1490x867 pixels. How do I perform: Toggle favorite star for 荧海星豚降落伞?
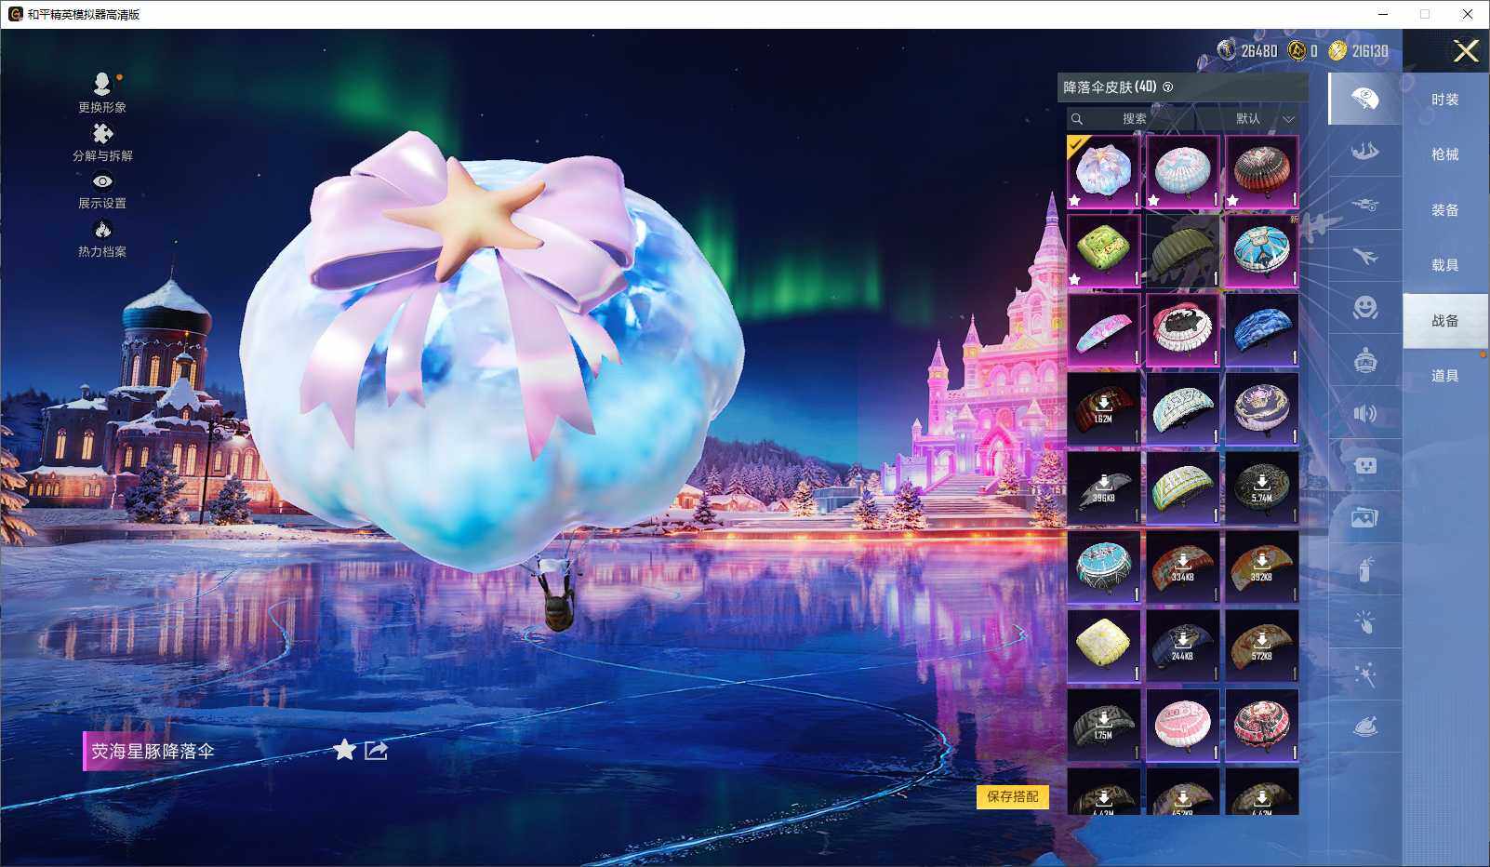click(x=344, y=750)
